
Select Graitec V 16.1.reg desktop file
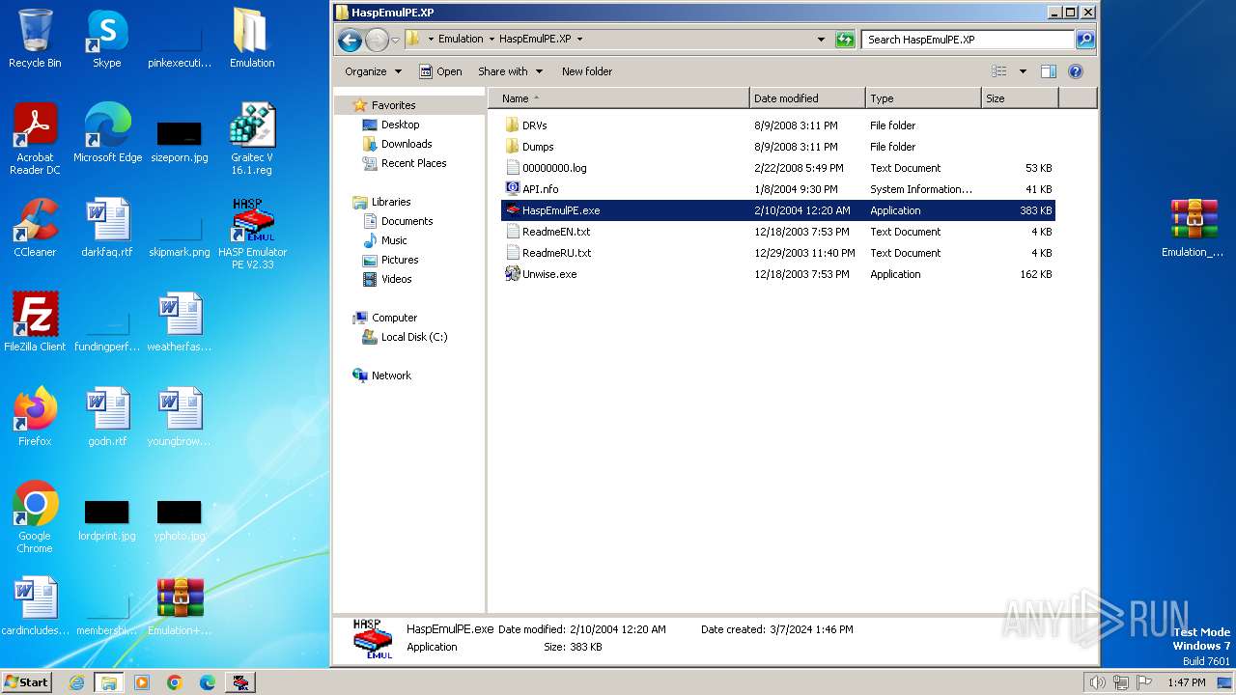click(252, 139)
